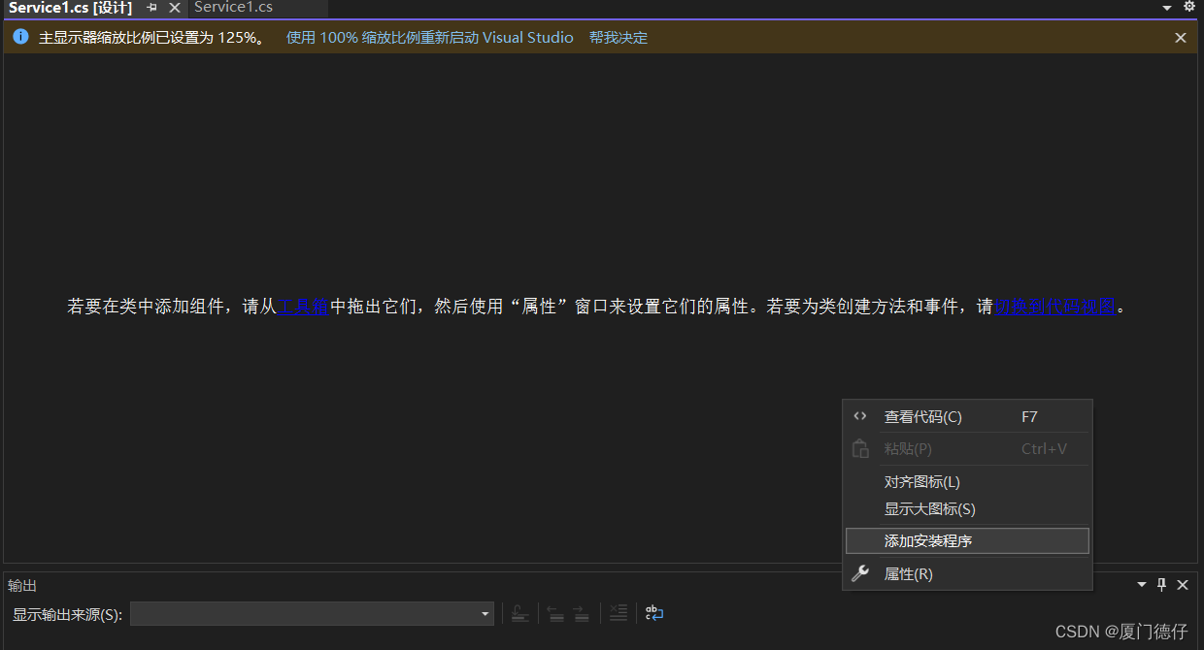Open the 显示输出来源 combo box
Image resolution: width=1204 pixels, height=650 pixels.
313,614
